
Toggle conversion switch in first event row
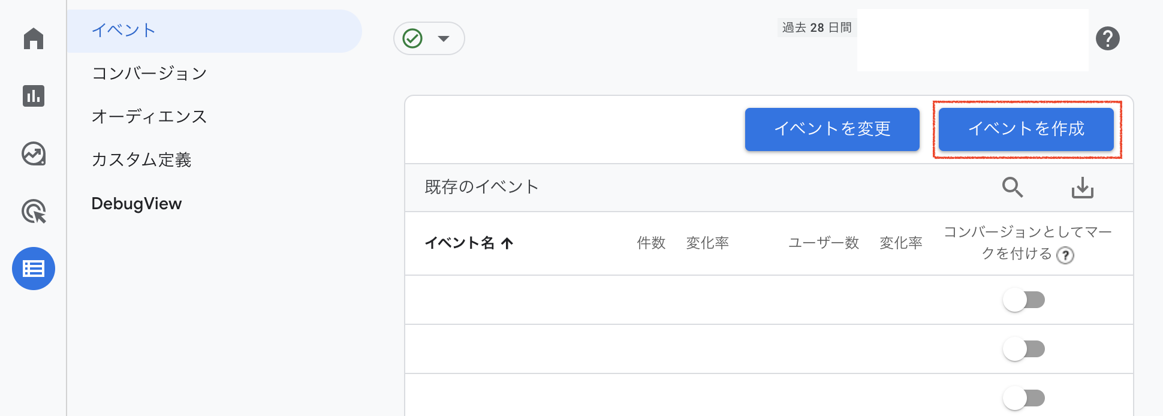tap(1024, 300)
